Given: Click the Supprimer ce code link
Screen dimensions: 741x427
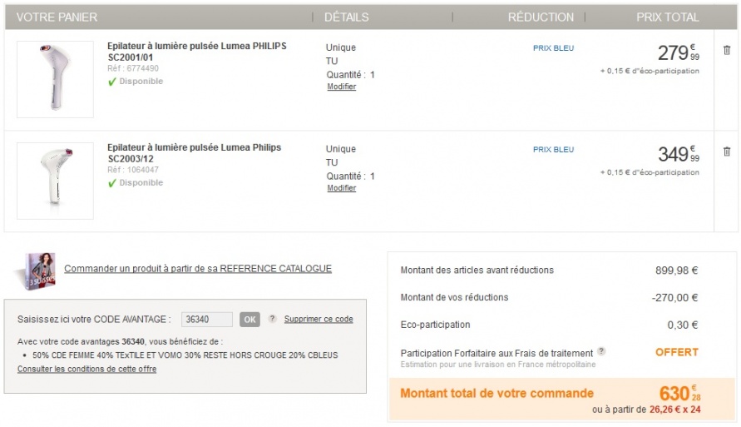Looking at the screenshot, I should 319,319.
